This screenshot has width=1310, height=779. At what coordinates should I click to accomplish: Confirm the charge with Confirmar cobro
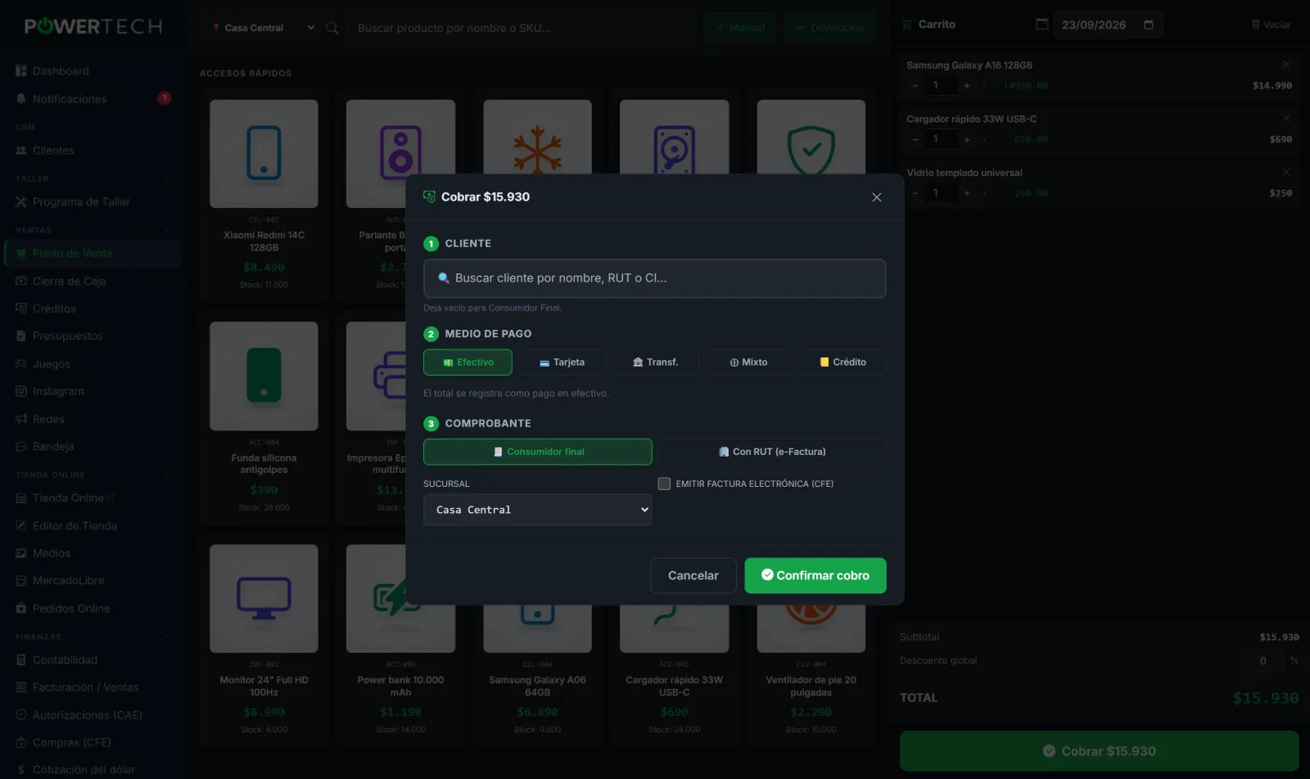(815, 575)
